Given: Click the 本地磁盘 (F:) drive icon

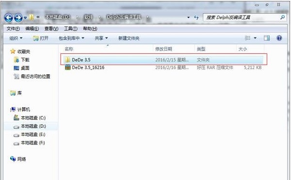Looking at the screenshot, I should pos(16,144).
